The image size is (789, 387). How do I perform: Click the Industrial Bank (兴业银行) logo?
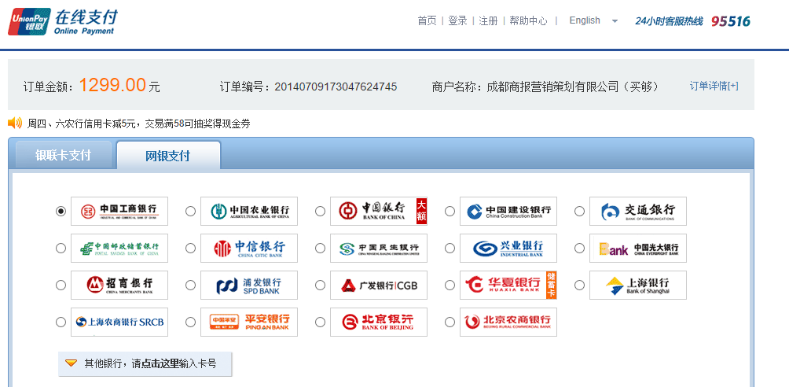point(508,248)
